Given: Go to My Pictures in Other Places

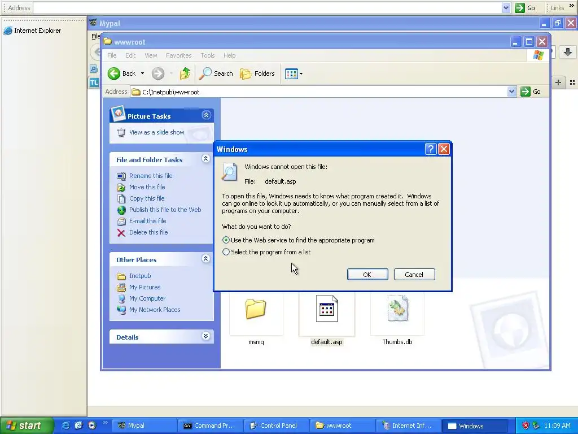Looking at the screenshot, I should [145, 287].
